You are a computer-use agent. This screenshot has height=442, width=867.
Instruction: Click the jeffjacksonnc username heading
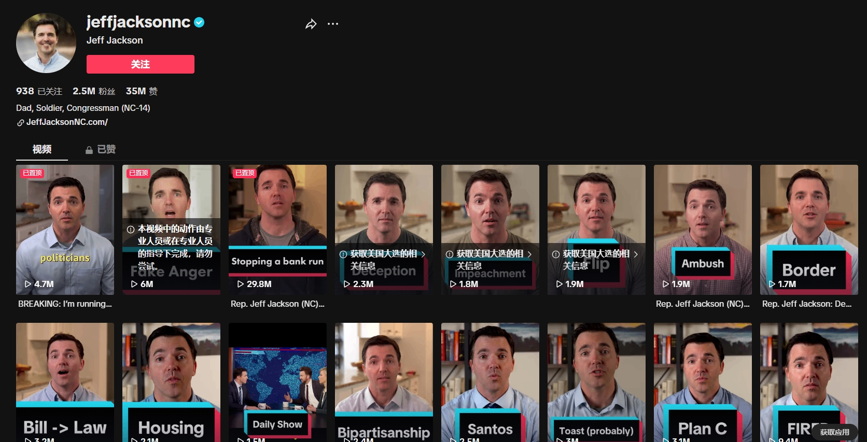(138, 22)
